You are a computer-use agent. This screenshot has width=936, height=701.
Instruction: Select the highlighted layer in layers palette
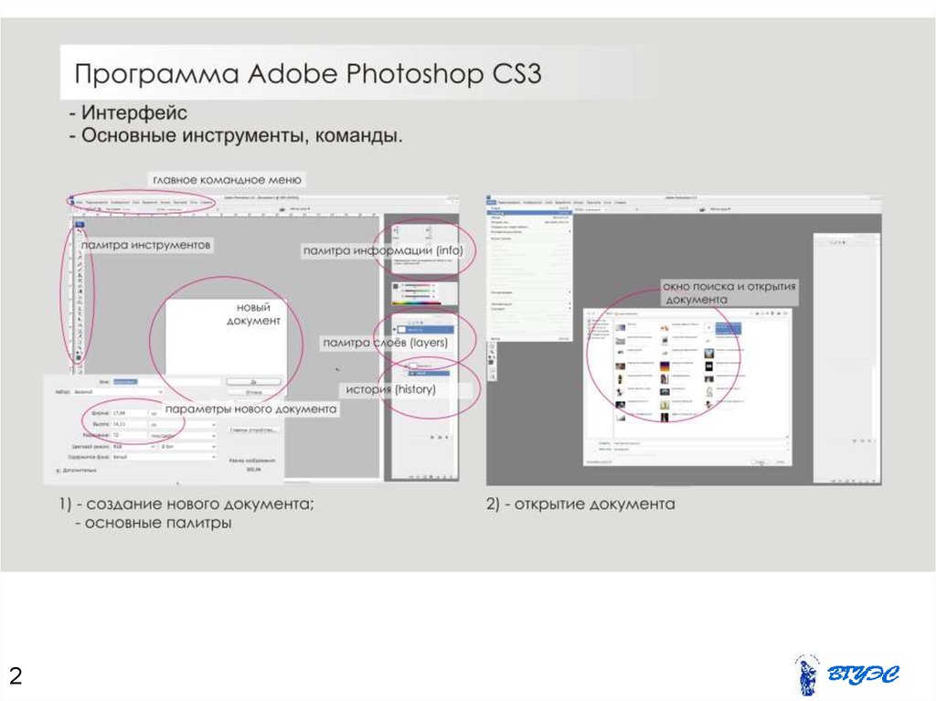click(426, 330)
